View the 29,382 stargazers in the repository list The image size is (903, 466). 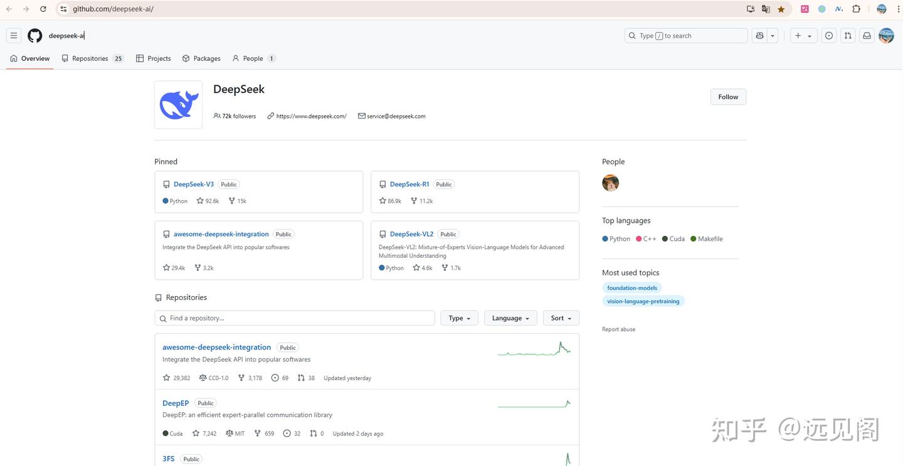click(x=176, y=378)
